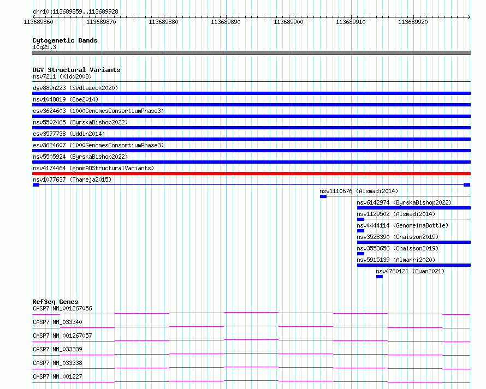Click the blue bar under esv3577738
This screenshot has height=389, width=486.
point(251,139)
